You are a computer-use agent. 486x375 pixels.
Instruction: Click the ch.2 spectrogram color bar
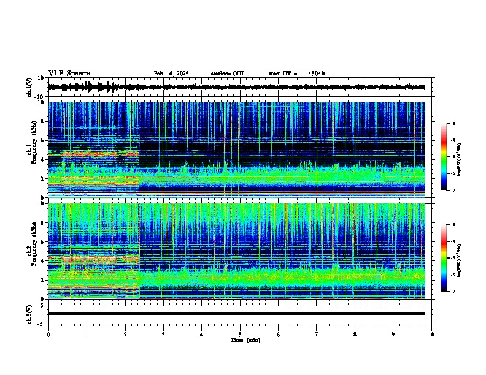point(444,258)
